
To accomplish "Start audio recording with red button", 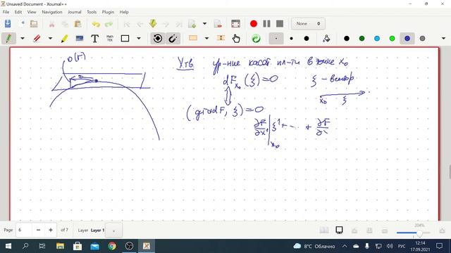I will click(254, 23).
